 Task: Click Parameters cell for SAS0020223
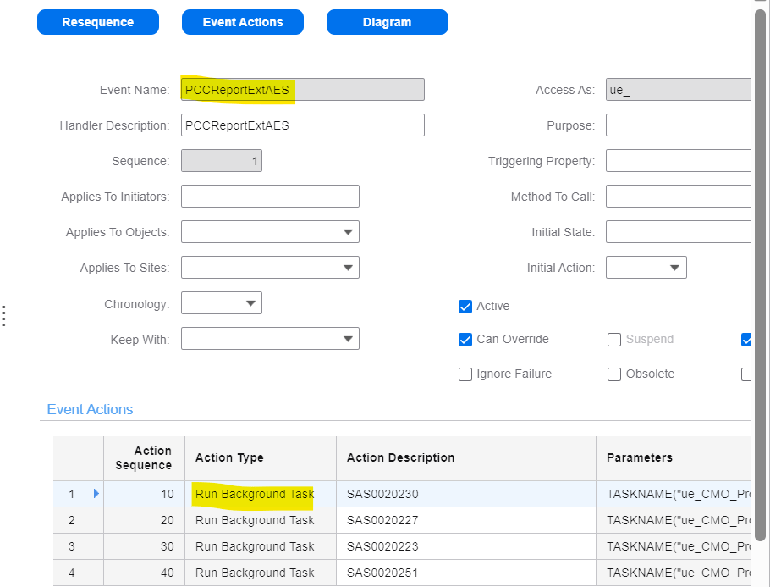[x=674, y=546]
